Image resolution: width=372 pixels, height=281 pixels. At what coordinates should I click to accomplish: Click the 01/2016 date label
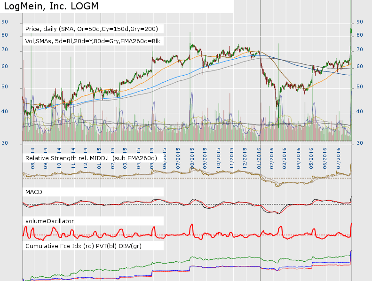[x=259, y=158]
